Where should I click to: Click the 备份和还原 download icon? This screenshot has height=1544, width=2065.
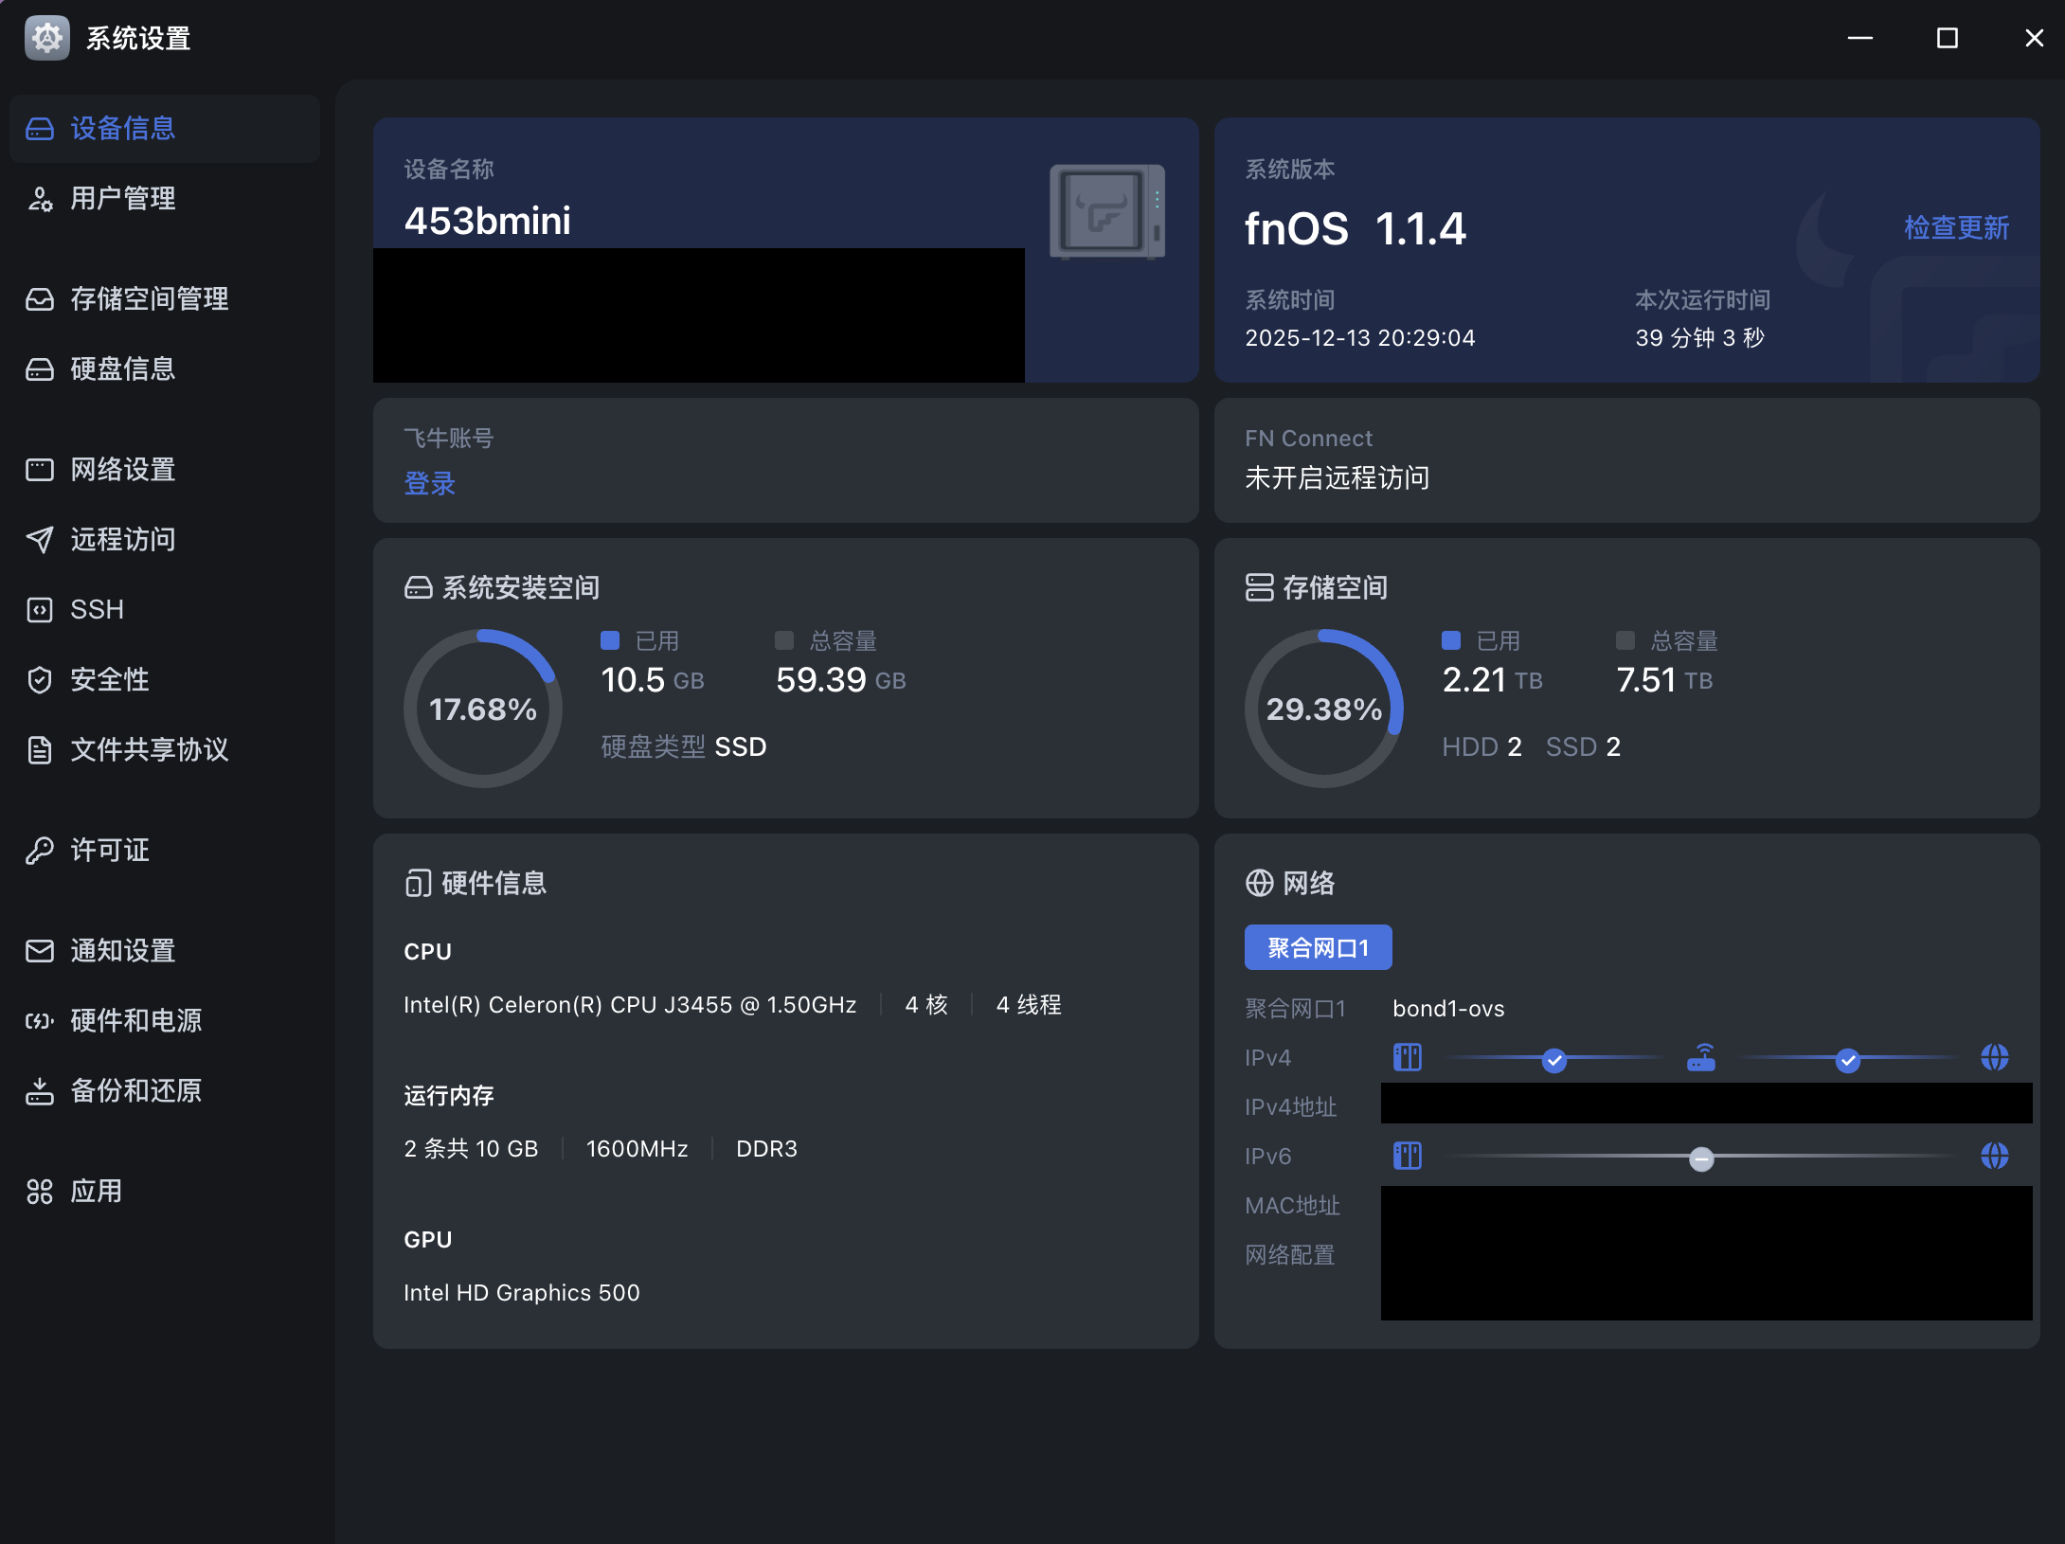point(40,1091)
